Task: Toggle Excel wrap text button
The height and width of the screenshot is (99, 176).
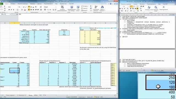Action: [41, 7]
